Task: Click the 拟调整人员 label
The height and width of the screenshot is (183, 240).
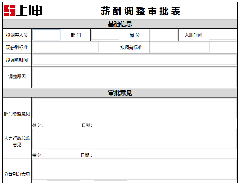Action: (x=17, y=35)
